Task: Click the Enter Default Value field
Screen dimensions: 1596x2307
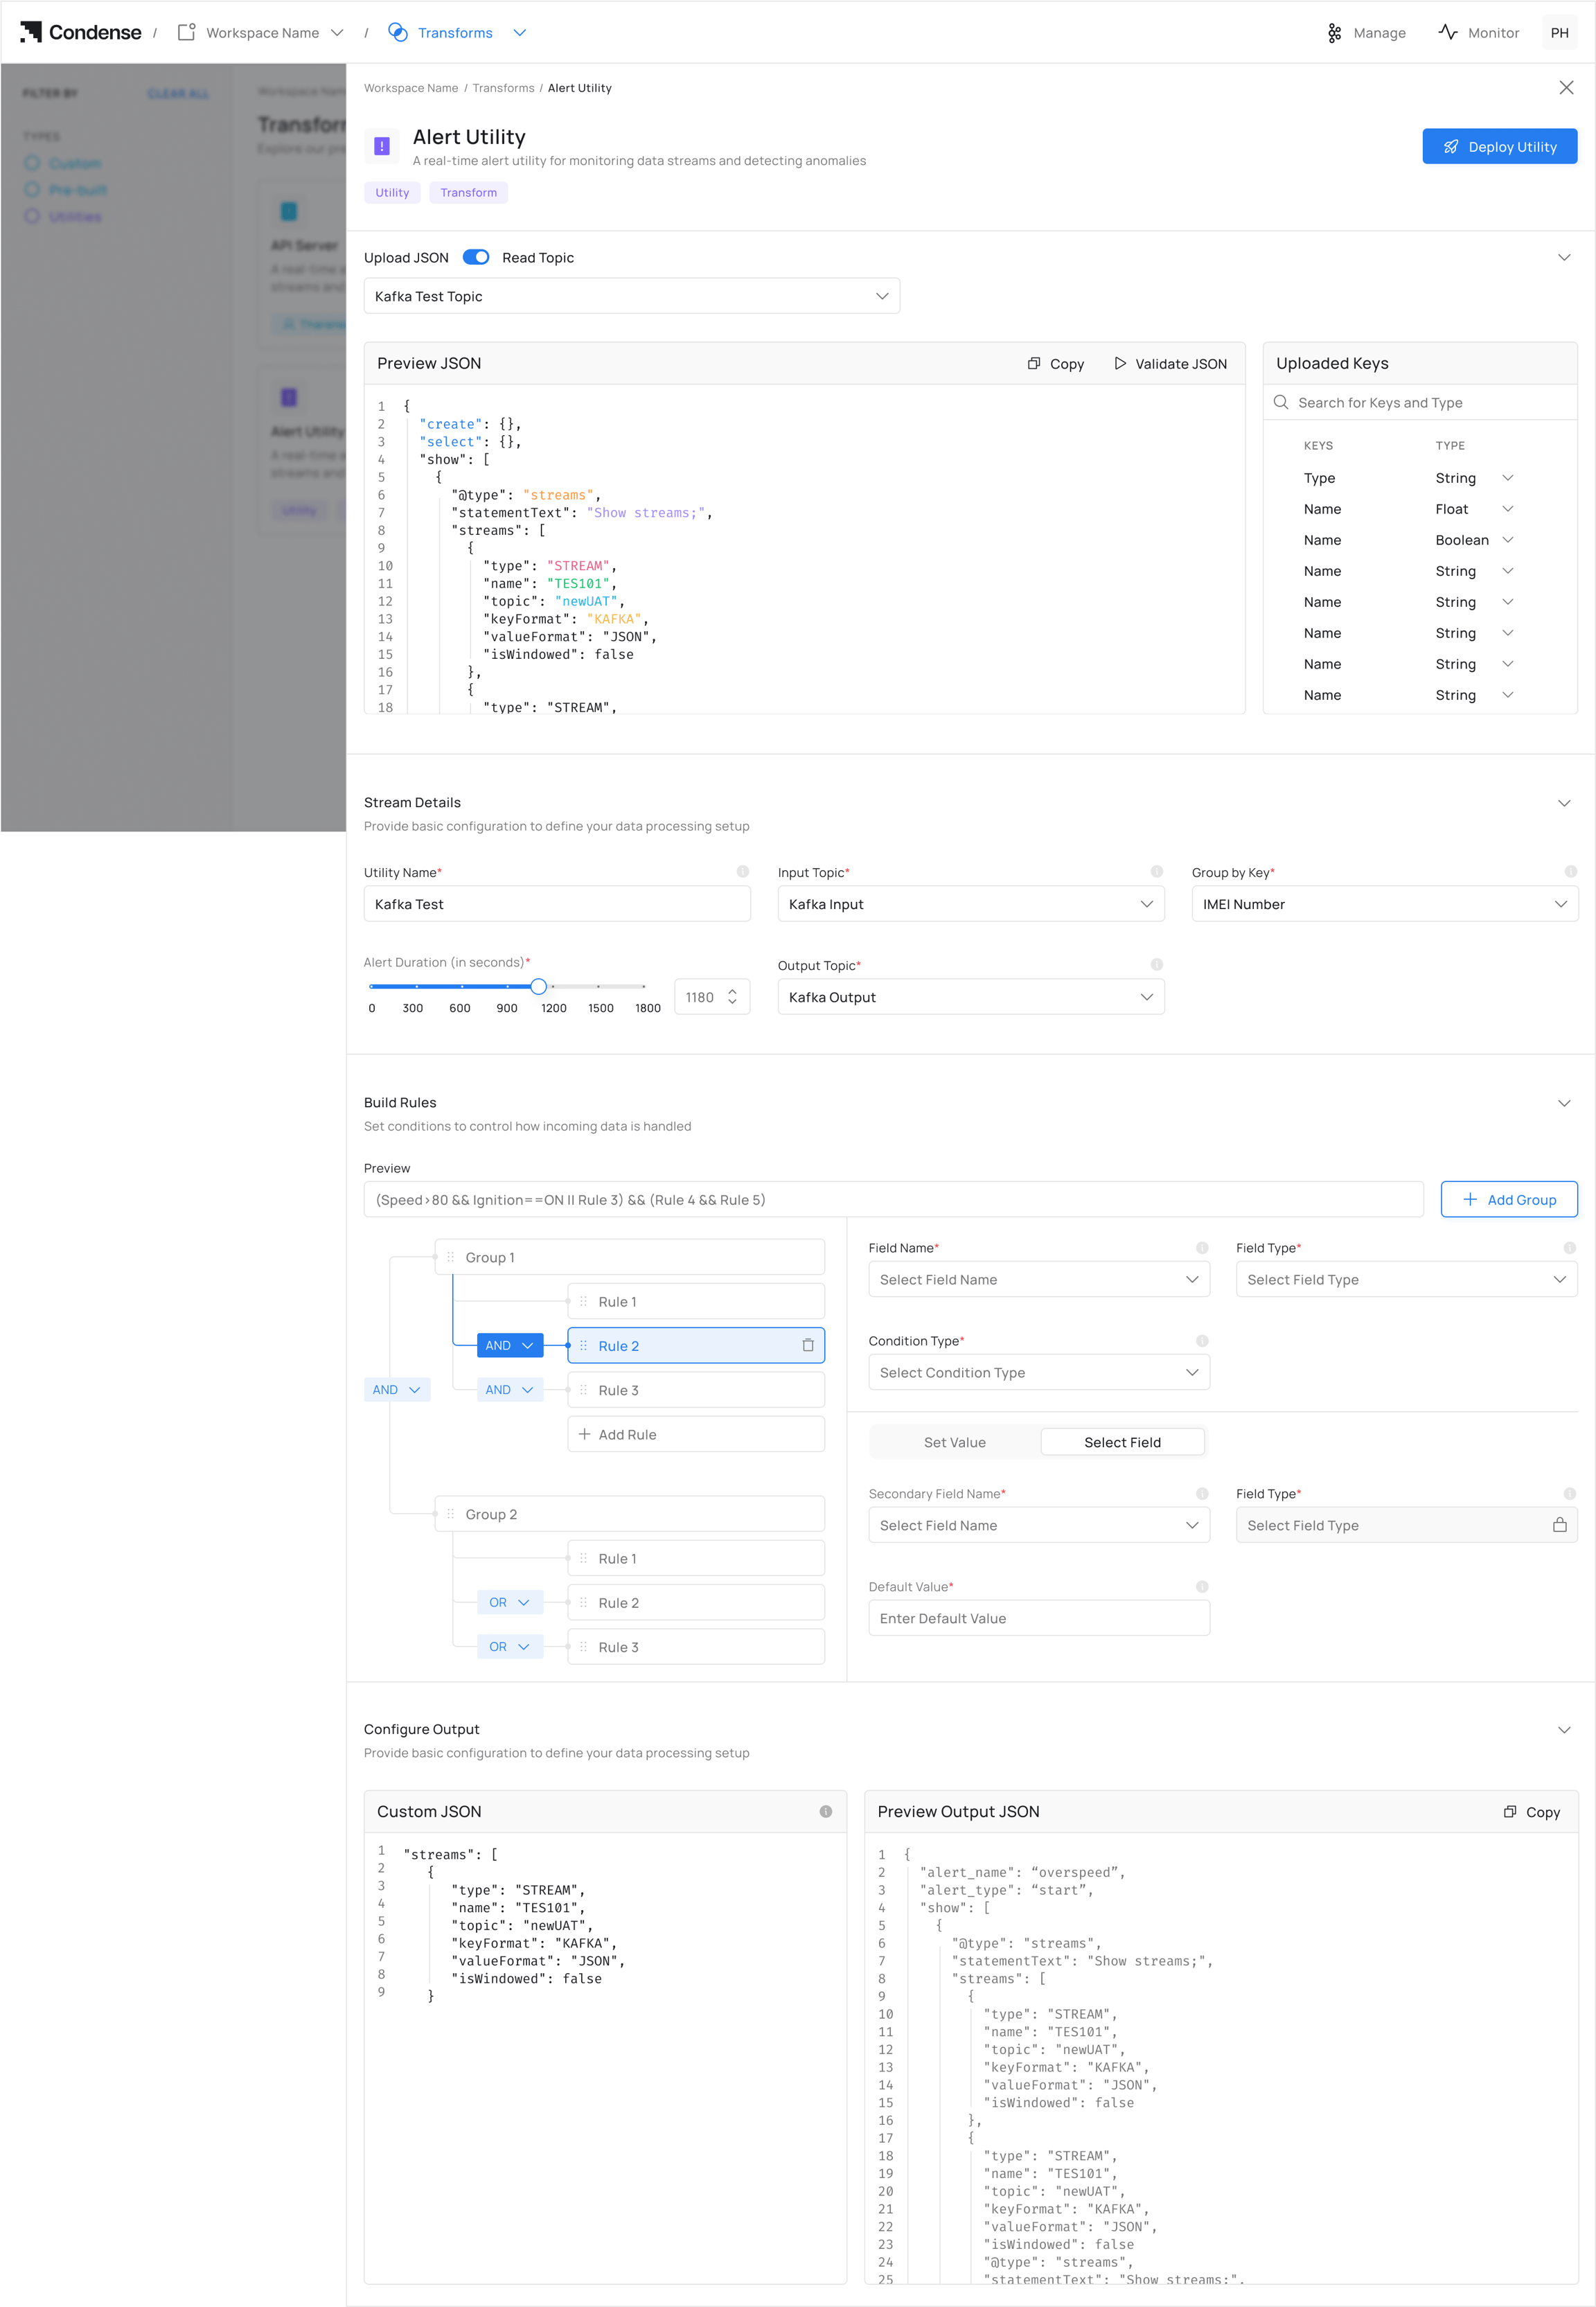Action: [1039, 1618]
